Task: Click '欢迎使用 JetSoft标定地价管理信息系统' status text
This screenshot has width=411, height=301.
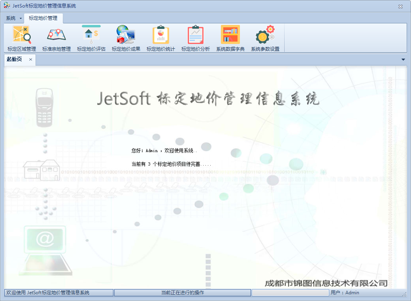Action: click(48, 293)
